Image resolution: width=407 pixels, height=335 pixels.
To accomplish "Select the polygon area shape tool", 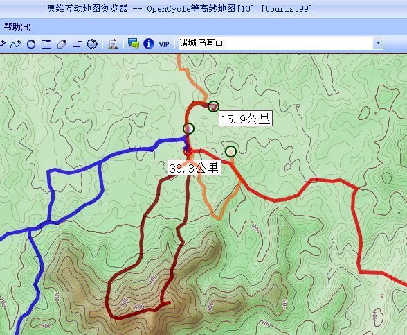I will (92, 44).
